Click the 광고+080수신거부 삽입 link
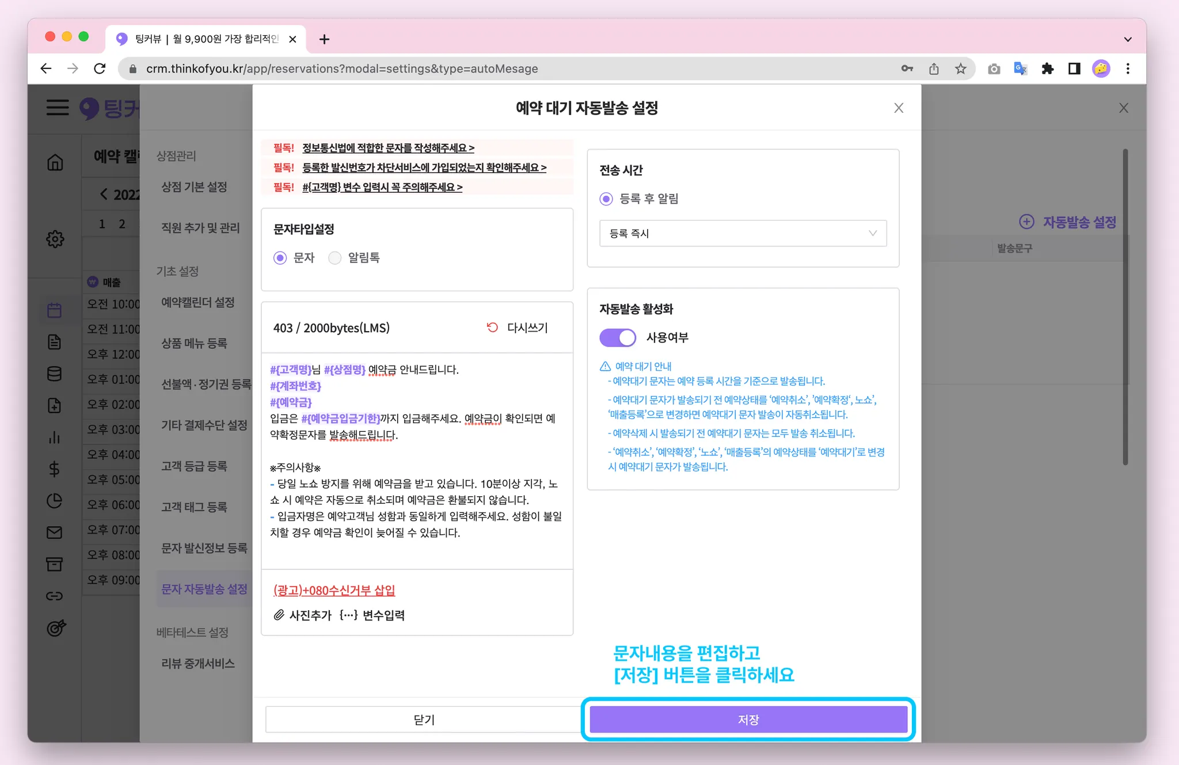The height and width of the screenshot is (765, 1179). (x=334, y=590)
